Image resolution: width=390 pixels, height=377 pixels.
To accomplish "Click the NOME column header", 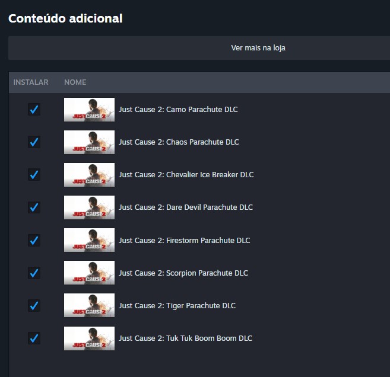I will [x=75, y=82].
